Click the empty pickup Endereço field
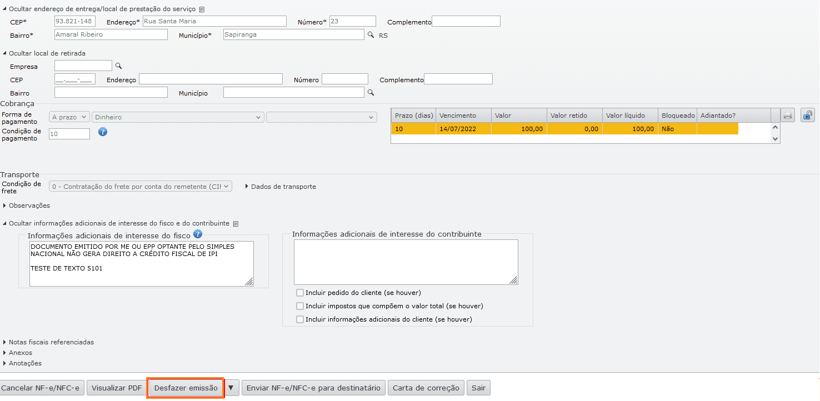The image size is (820, 401). 211,79
